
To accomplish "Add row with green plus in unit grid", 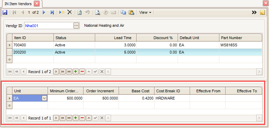I will point(76,118).
